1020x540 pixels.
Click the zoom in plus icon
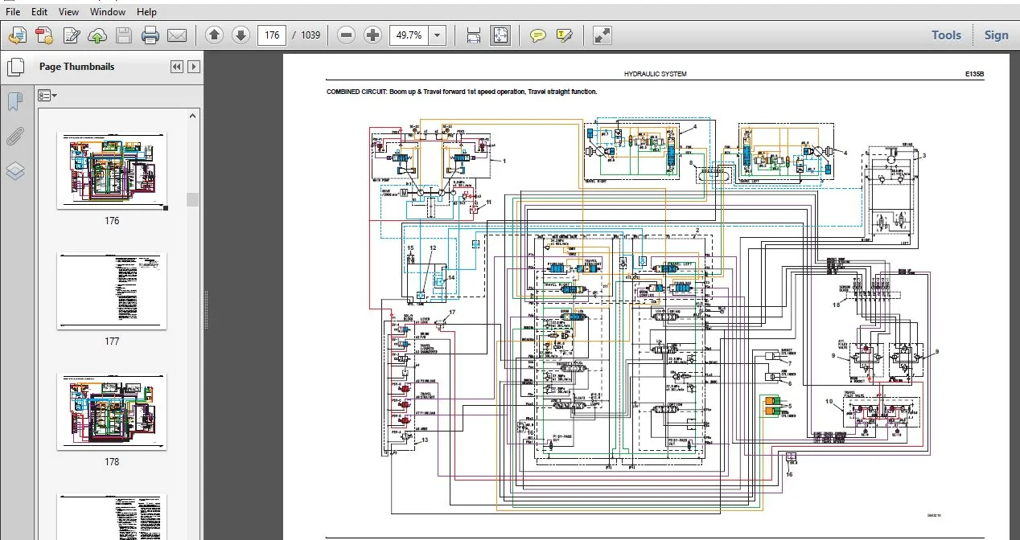[372, 35]
